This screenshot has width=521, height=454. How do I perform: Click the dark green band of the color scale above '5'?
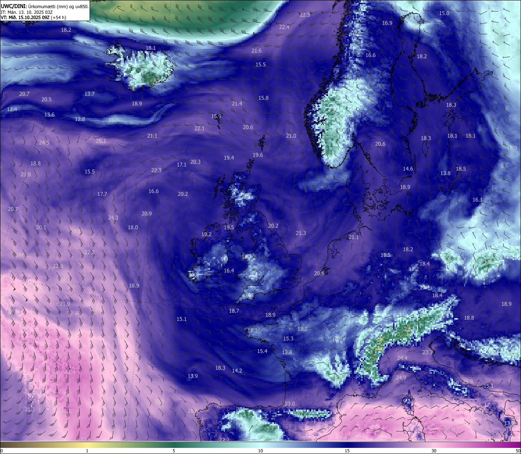(x=174, y=445)
